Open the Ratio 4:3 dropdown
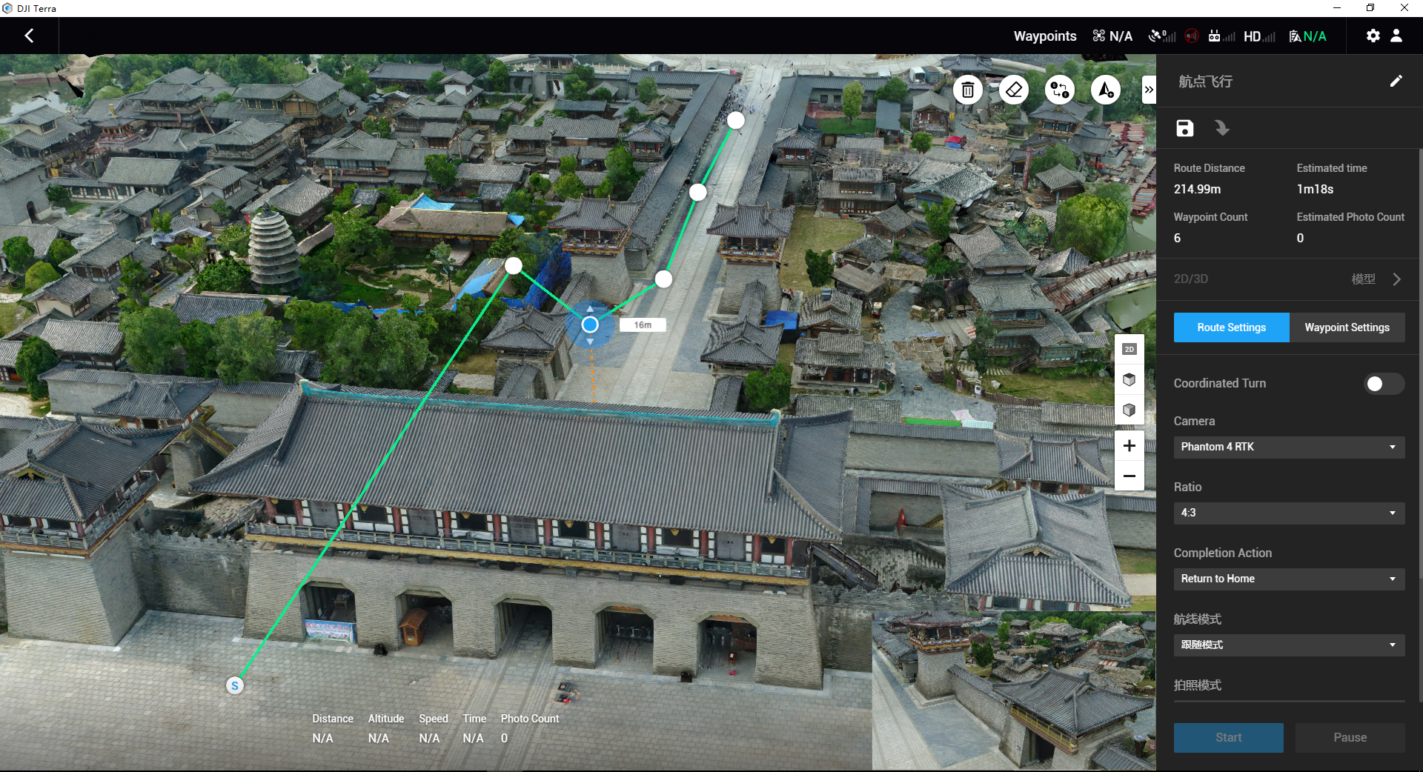1423x772 pixels. tap(1289, 513)
